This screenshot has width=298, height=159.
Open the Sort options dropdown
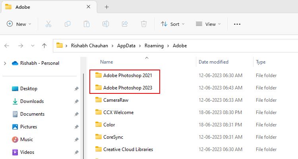173,24
